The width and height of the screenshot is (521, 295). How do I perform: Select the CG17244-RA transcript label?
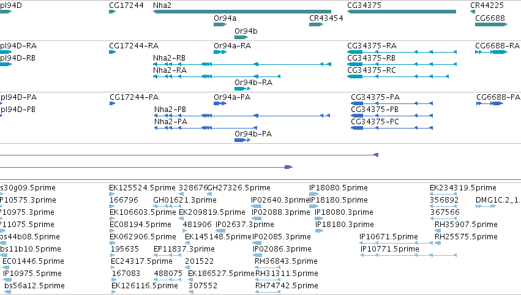(133, 46)
